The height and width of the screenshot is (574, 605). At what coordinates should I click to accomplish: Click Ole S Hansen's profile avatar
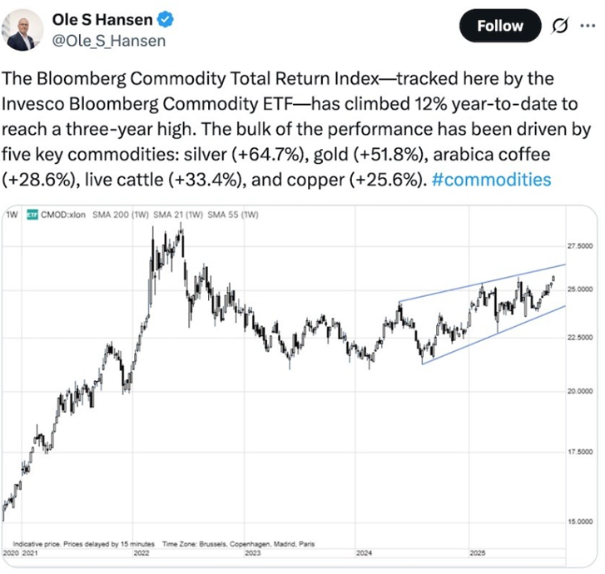(x=23, y=30)
